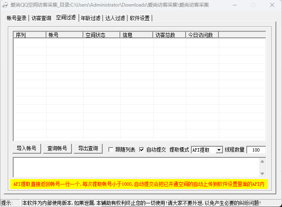Viewport: 282px width, 207px height.
Task: Click the 导入帐号 button
Action: (27, 149)
